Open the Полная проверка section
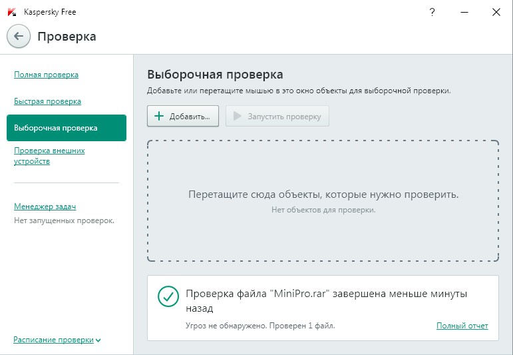 tap(46, 75)
